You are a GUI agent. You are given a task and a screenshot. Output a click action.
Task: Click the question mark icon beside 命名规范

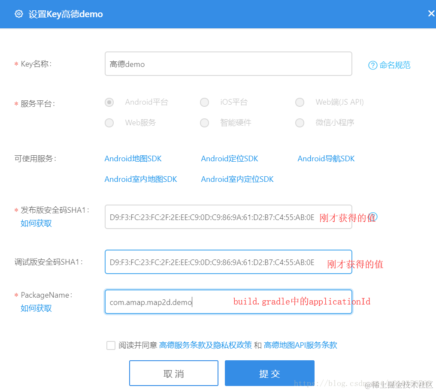(x=372, y=65)
